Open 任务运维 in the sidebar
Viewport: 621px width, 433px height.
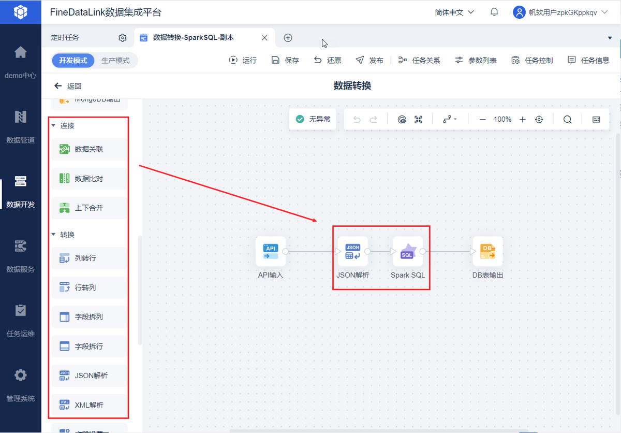(21, 321)
